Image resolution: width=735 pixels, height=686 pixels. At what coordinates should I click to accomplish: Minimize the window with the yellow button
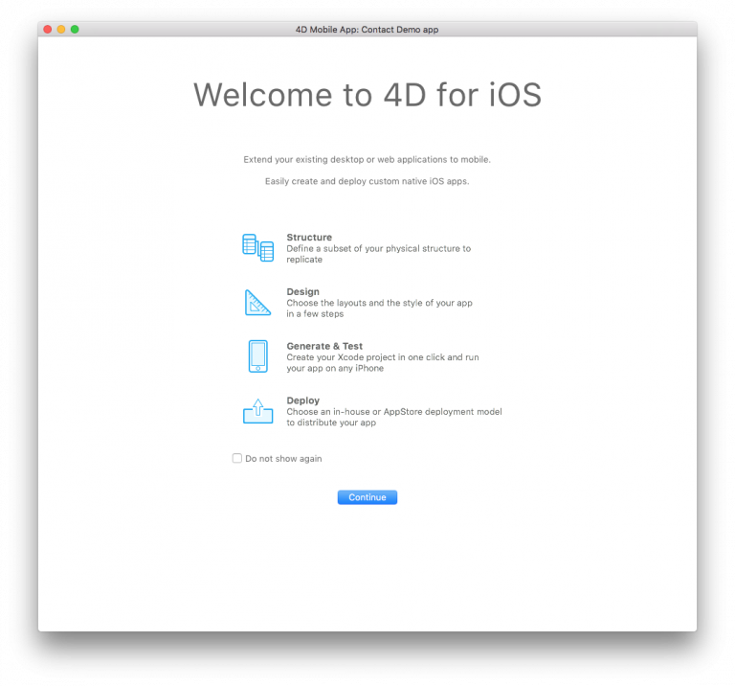coord(61,29)
